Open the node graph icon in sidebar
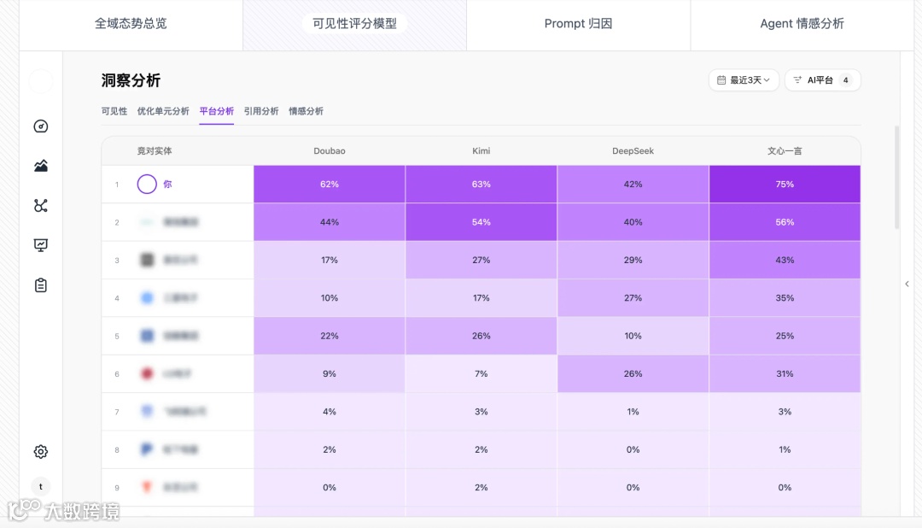 (41, 206)
